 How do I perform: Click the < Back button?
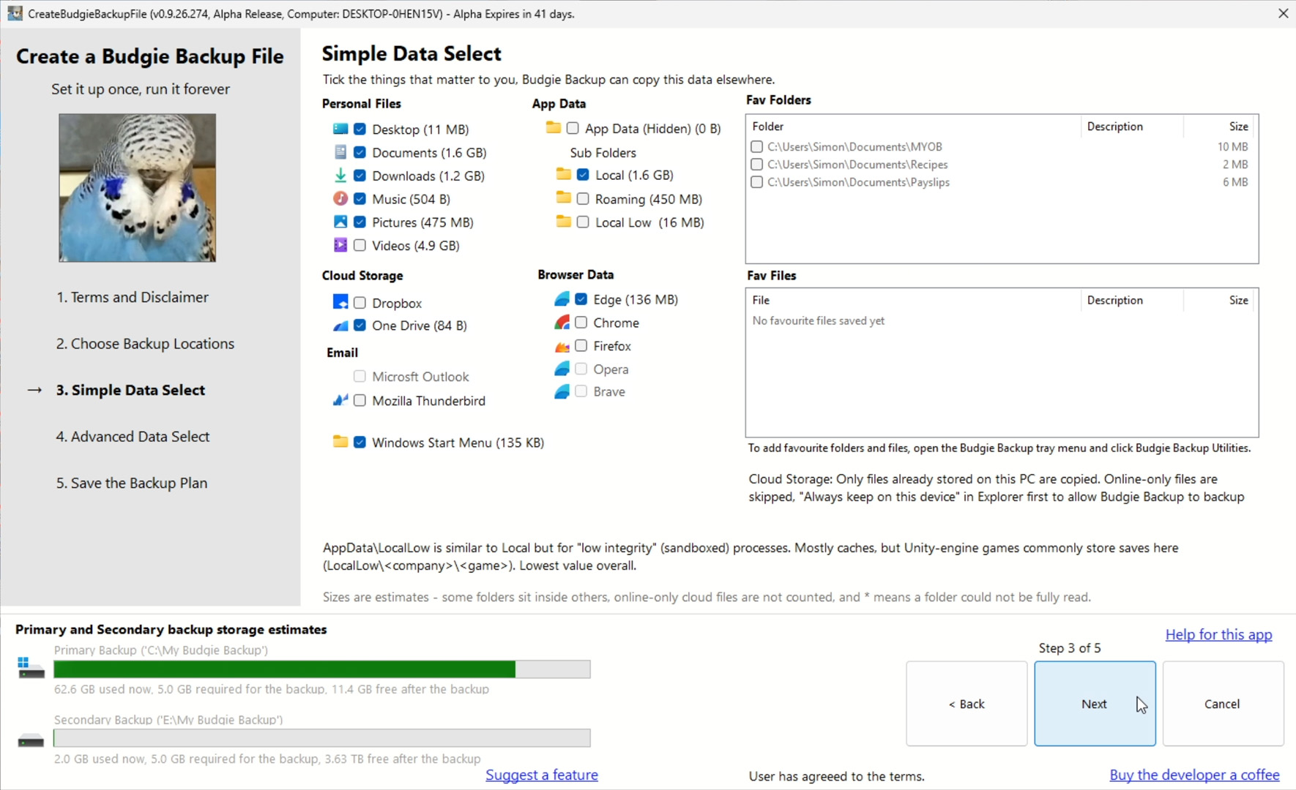coord(967,704)
